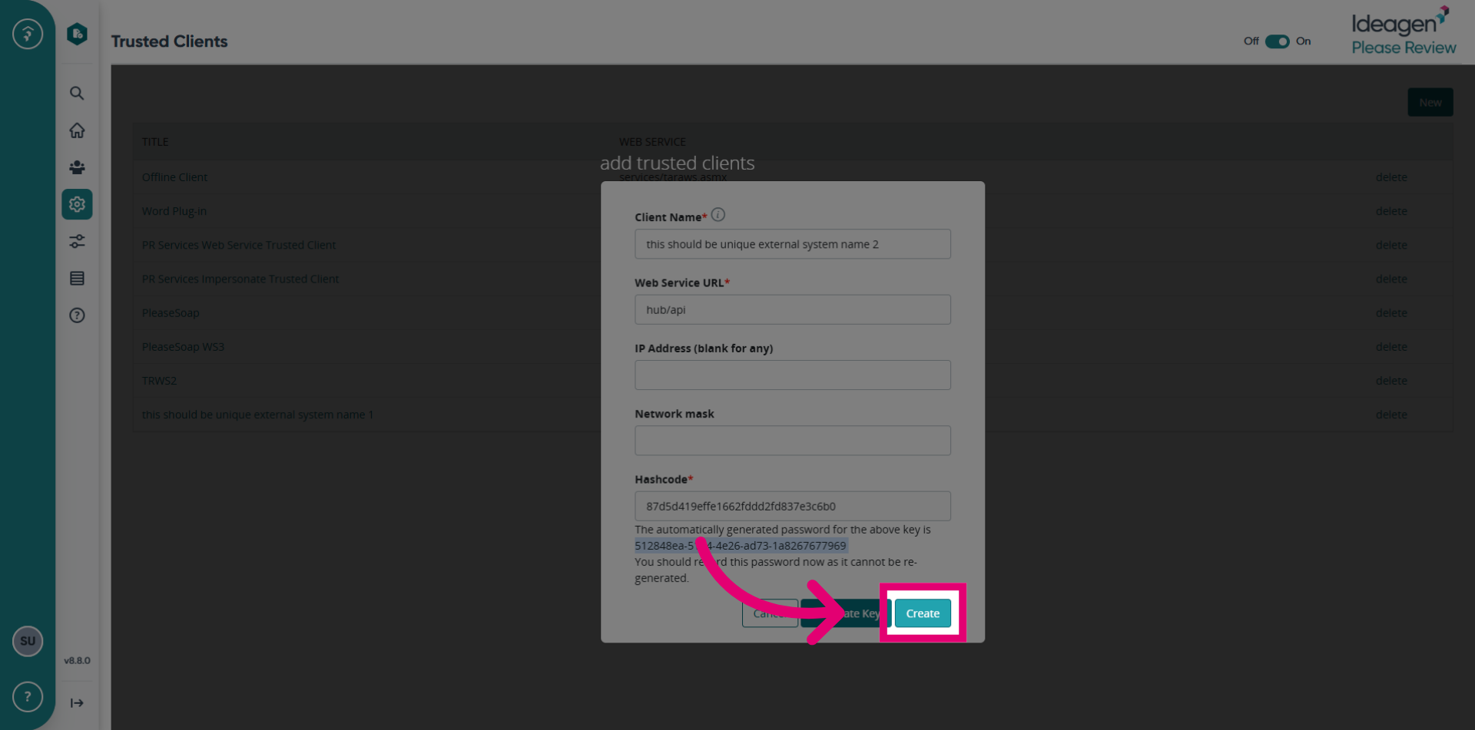The height and width of the screenshot is (730, 1475).
Task: Click the Client Name input field
Action: click(793, 244)
